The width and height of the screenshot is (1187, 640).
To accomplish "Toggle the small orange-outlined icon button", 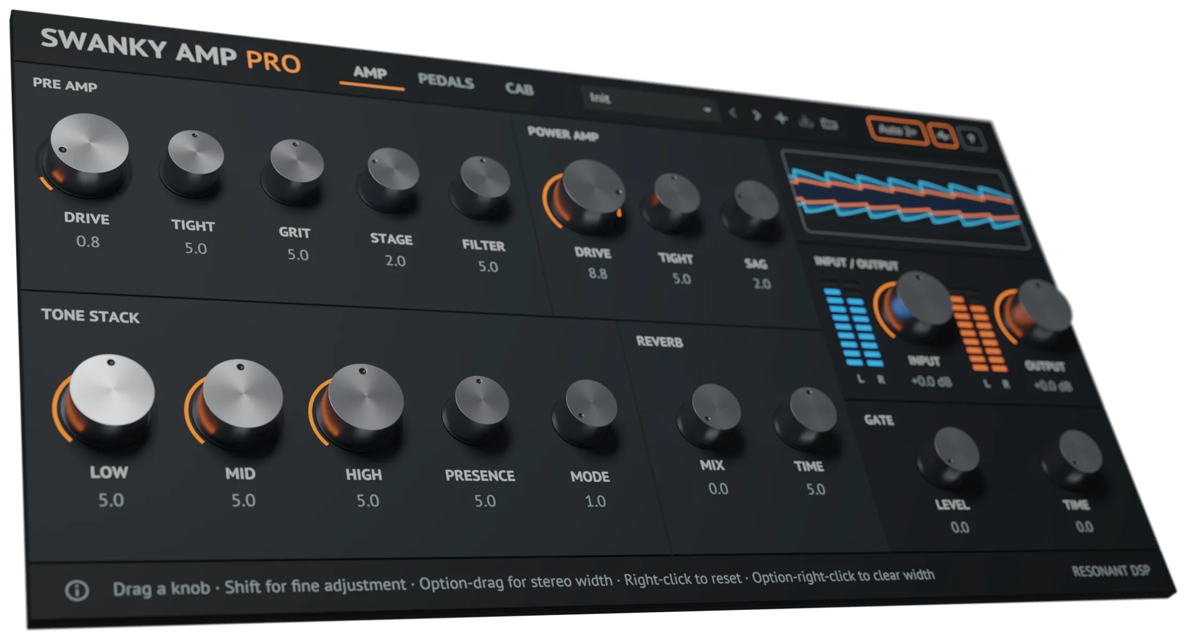I will click(943, 136).
